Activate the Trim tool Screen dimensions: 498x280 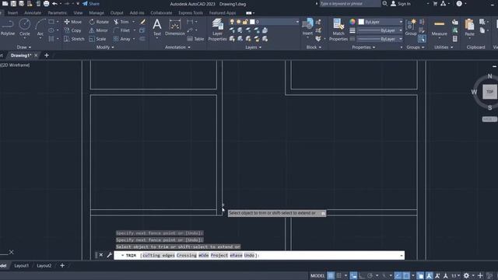coord(121,22)
